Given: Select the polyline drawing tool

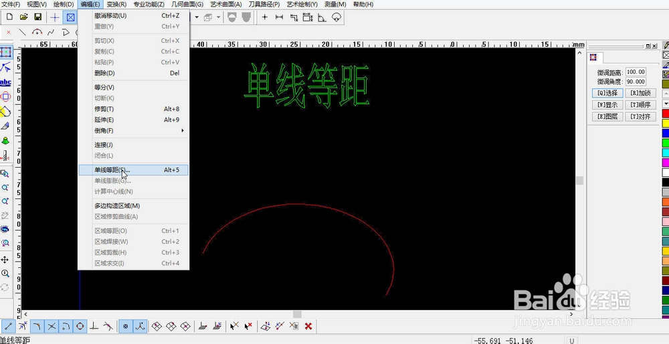Looking at the screenshot, I should 66,32.
